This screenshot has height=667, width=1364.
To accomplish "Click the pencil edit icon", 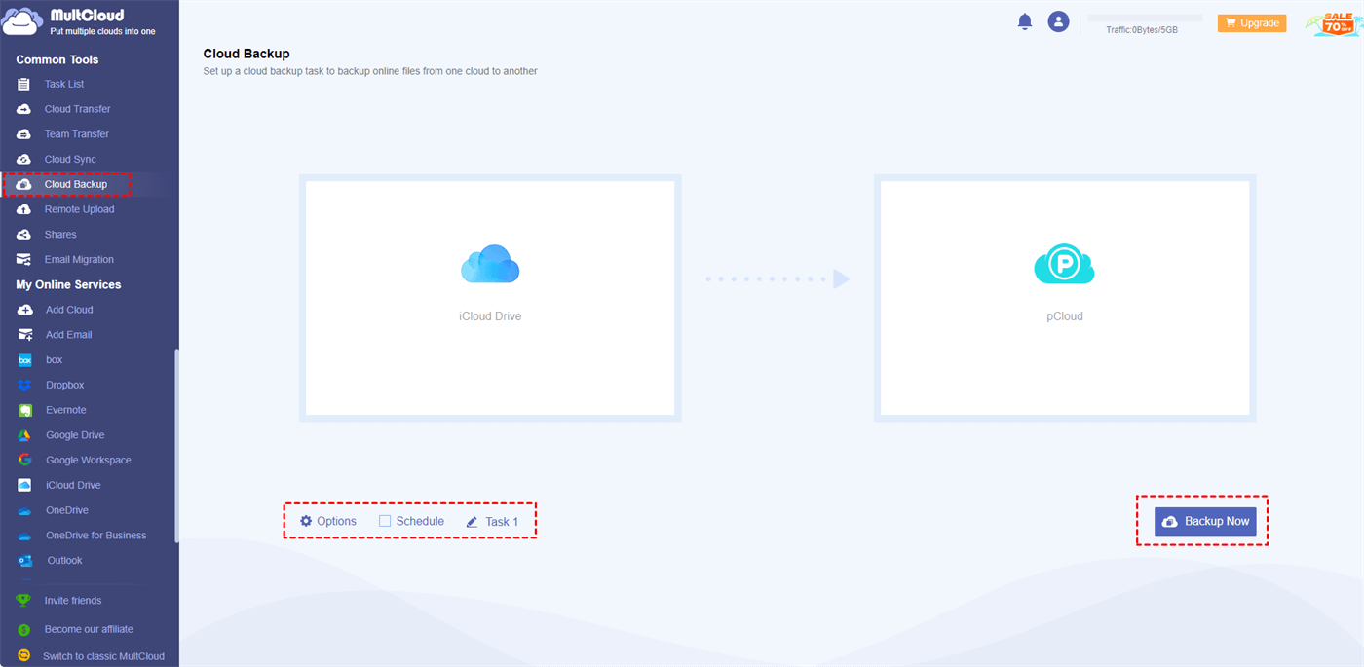I will [472, 522].
